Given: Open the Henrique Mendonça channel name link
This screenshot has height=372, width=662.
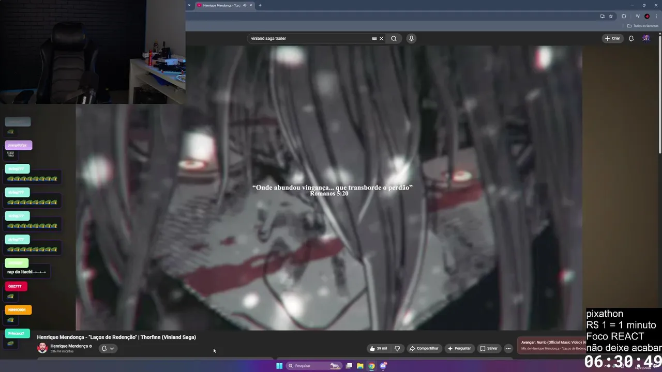Looking at the screenshot, I should click(x=69, y=346).
